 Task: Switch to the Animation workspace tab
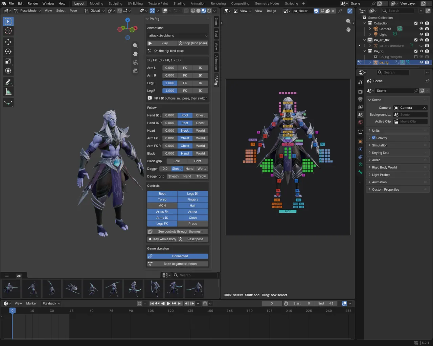tap(198, 4)
